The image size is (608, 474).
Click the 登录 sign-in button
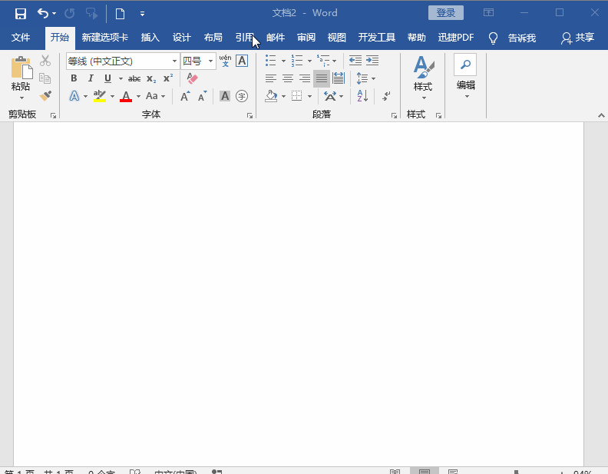[x=445, y=13]
